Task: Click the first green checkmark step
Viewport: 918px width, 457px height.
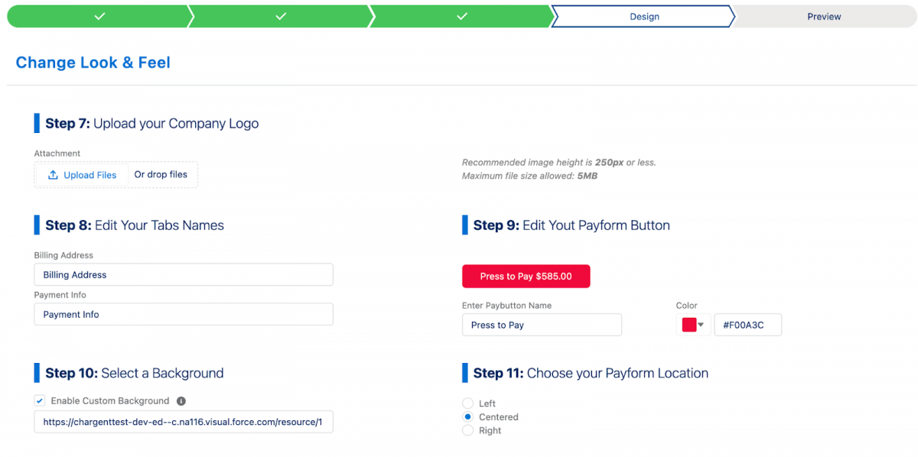Action: [x=98, y=15]
